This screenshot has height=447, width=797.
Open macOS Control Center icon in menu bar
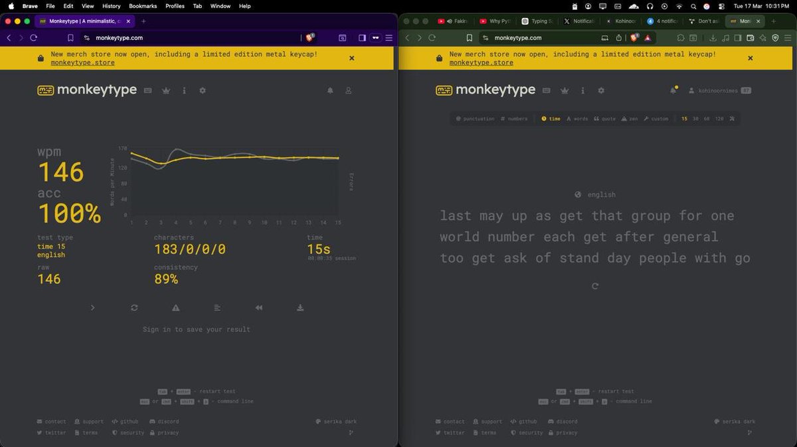[721, 6]
